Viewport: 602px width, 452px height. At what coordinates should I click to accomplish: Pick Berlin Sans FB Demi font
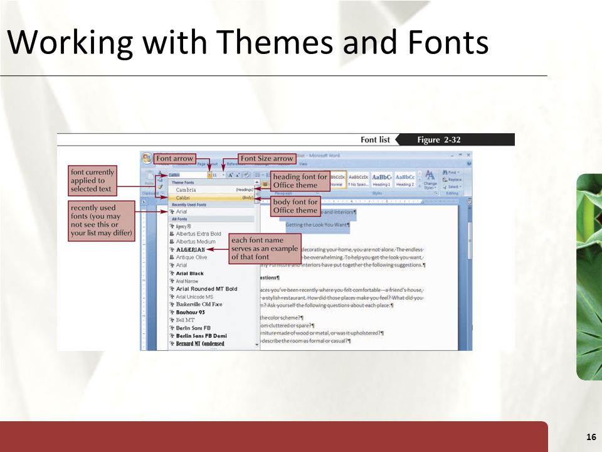[211, 336]
